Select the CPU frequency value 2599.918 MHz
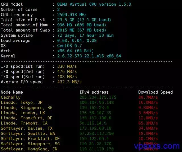Screen dimensions: 182x152 click(x=72, y=15)
